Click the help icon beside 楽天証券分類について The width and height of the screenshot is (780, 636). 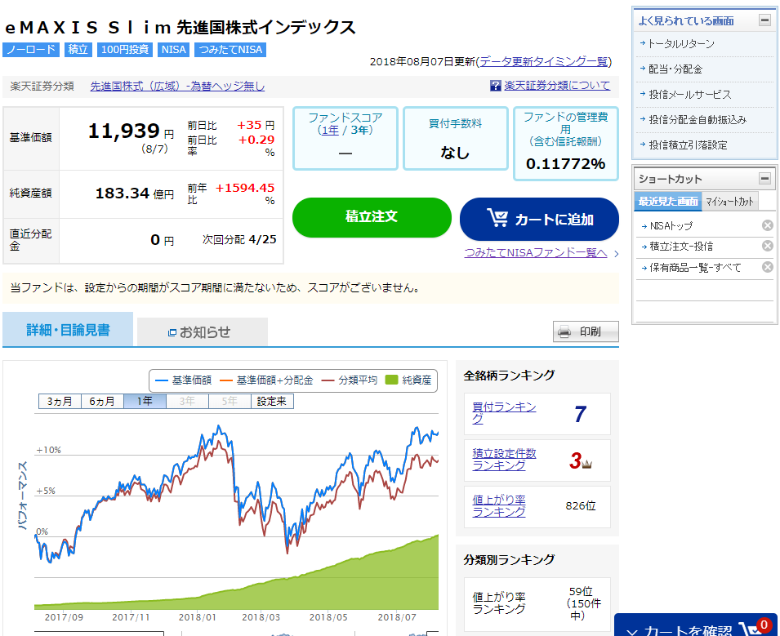pyautogui.click(x=495, y=86)
